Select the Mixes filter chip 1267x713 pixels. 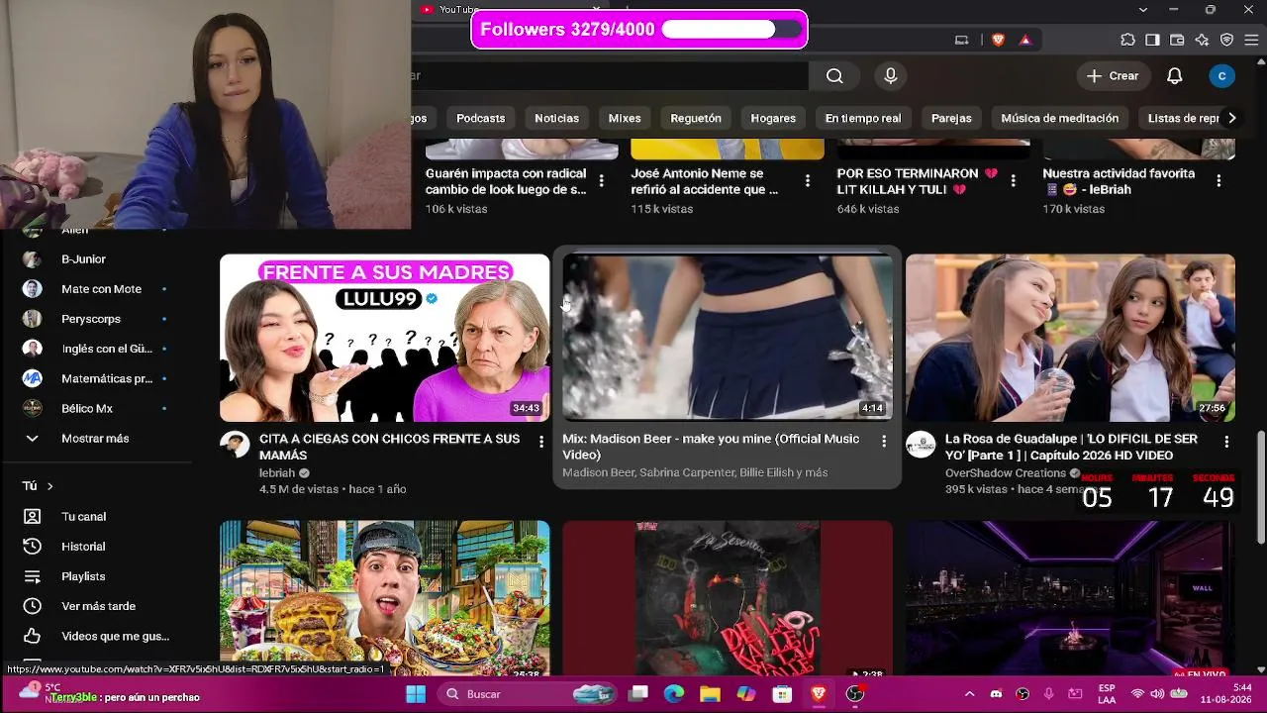coord(625,118)
